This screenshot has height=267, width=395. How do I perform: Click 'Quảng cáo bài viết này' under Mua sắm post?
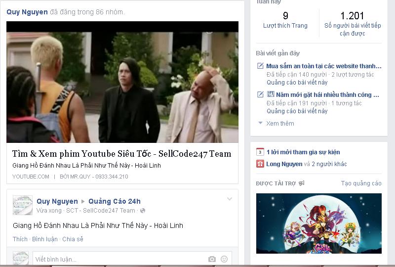click(297, 82)
